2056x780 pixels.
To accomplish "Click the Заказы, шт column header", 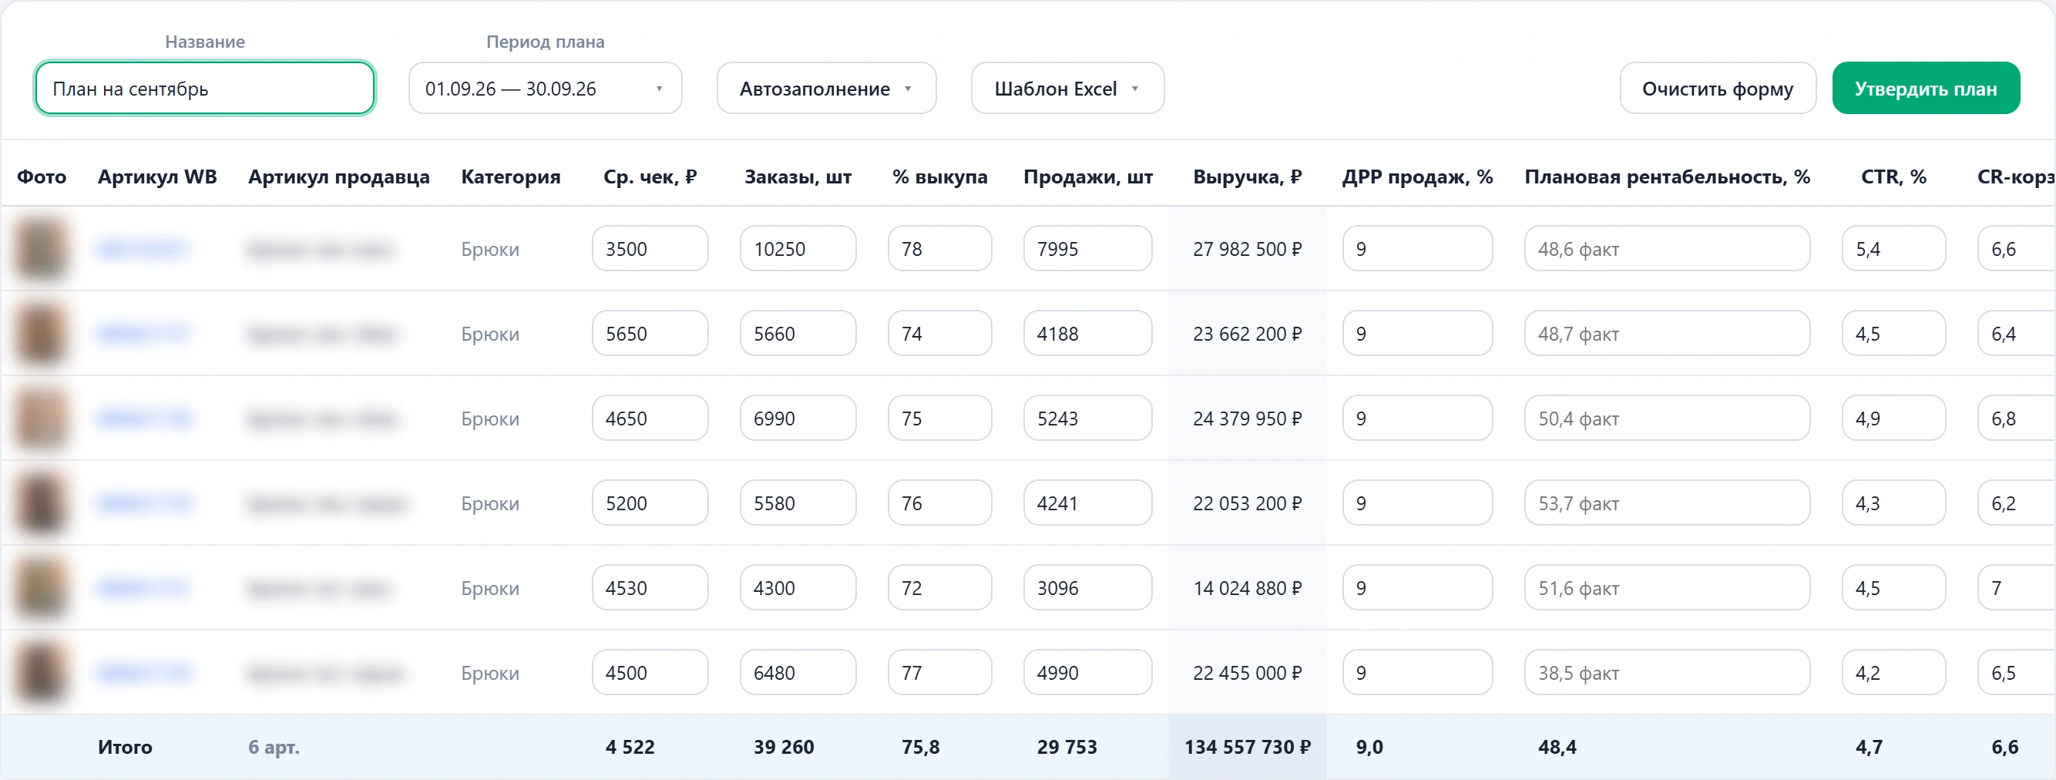I will pos(798,177).
